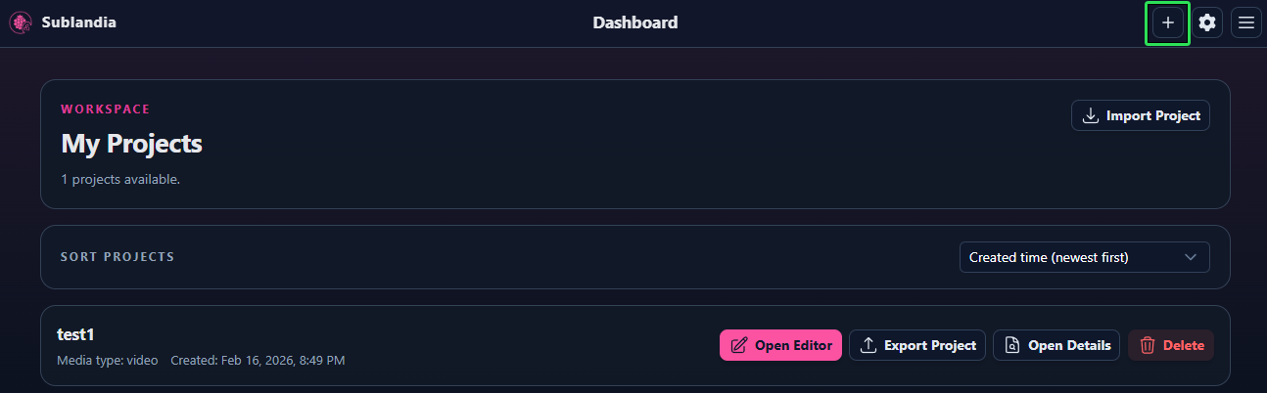The image size is (1267, 393).
Task: Select the test1 project name
Action: click(x=75, y=334)
